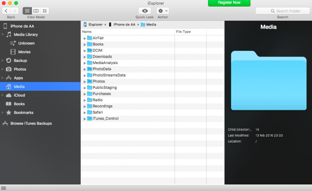Click the Photos camera icon in sidebar
This screenshot has width=312, height=191.
[9, 69]
